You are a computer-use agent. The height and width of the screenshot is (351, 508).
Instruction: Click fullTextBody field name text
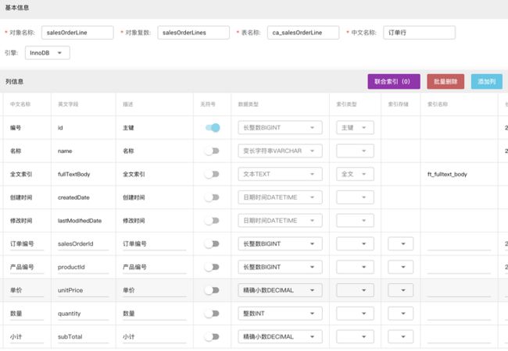coord(74,174)
